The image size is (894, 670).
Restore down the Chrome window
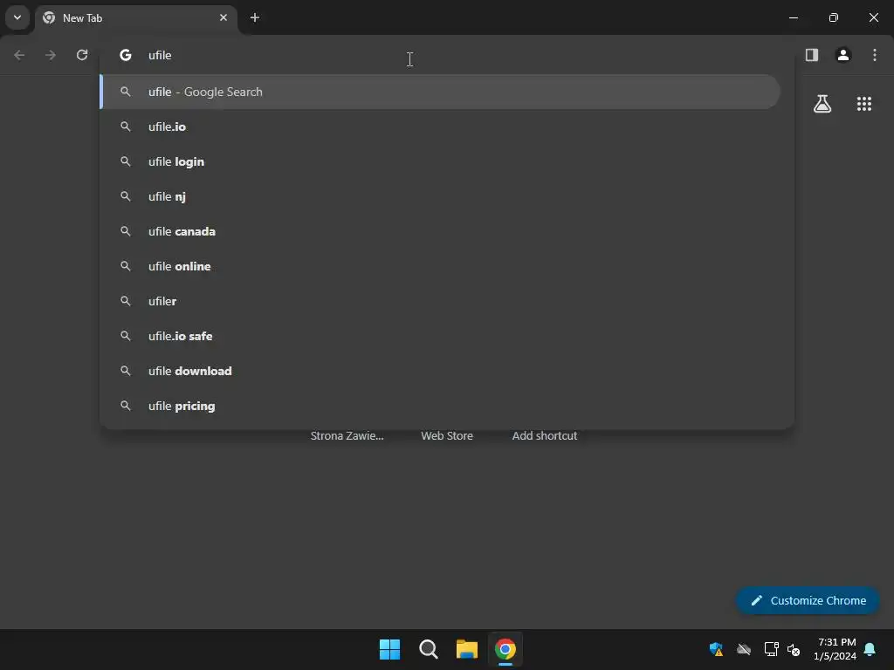(834, 17)
